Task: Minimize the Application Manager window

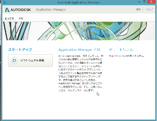Action: tap(139, 2)
